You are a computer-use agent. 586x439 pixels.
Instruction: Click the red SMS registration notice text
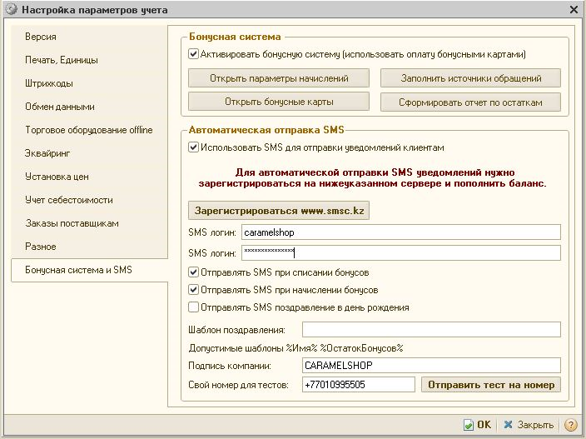coord(373,178)
